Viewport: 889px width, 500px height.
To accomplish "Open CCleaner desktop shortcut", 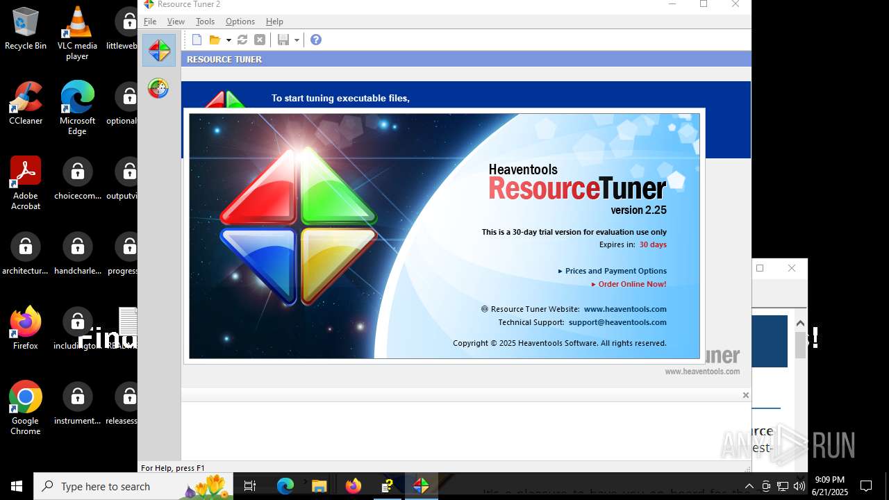I will point(26,103).
